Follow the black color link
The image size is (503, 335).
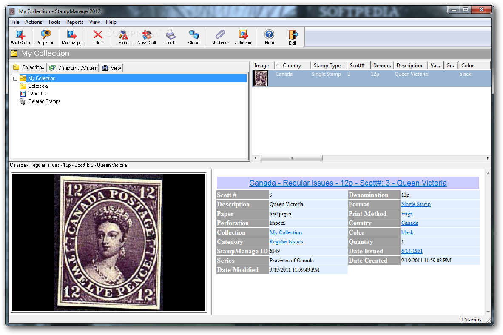[407, 232]
